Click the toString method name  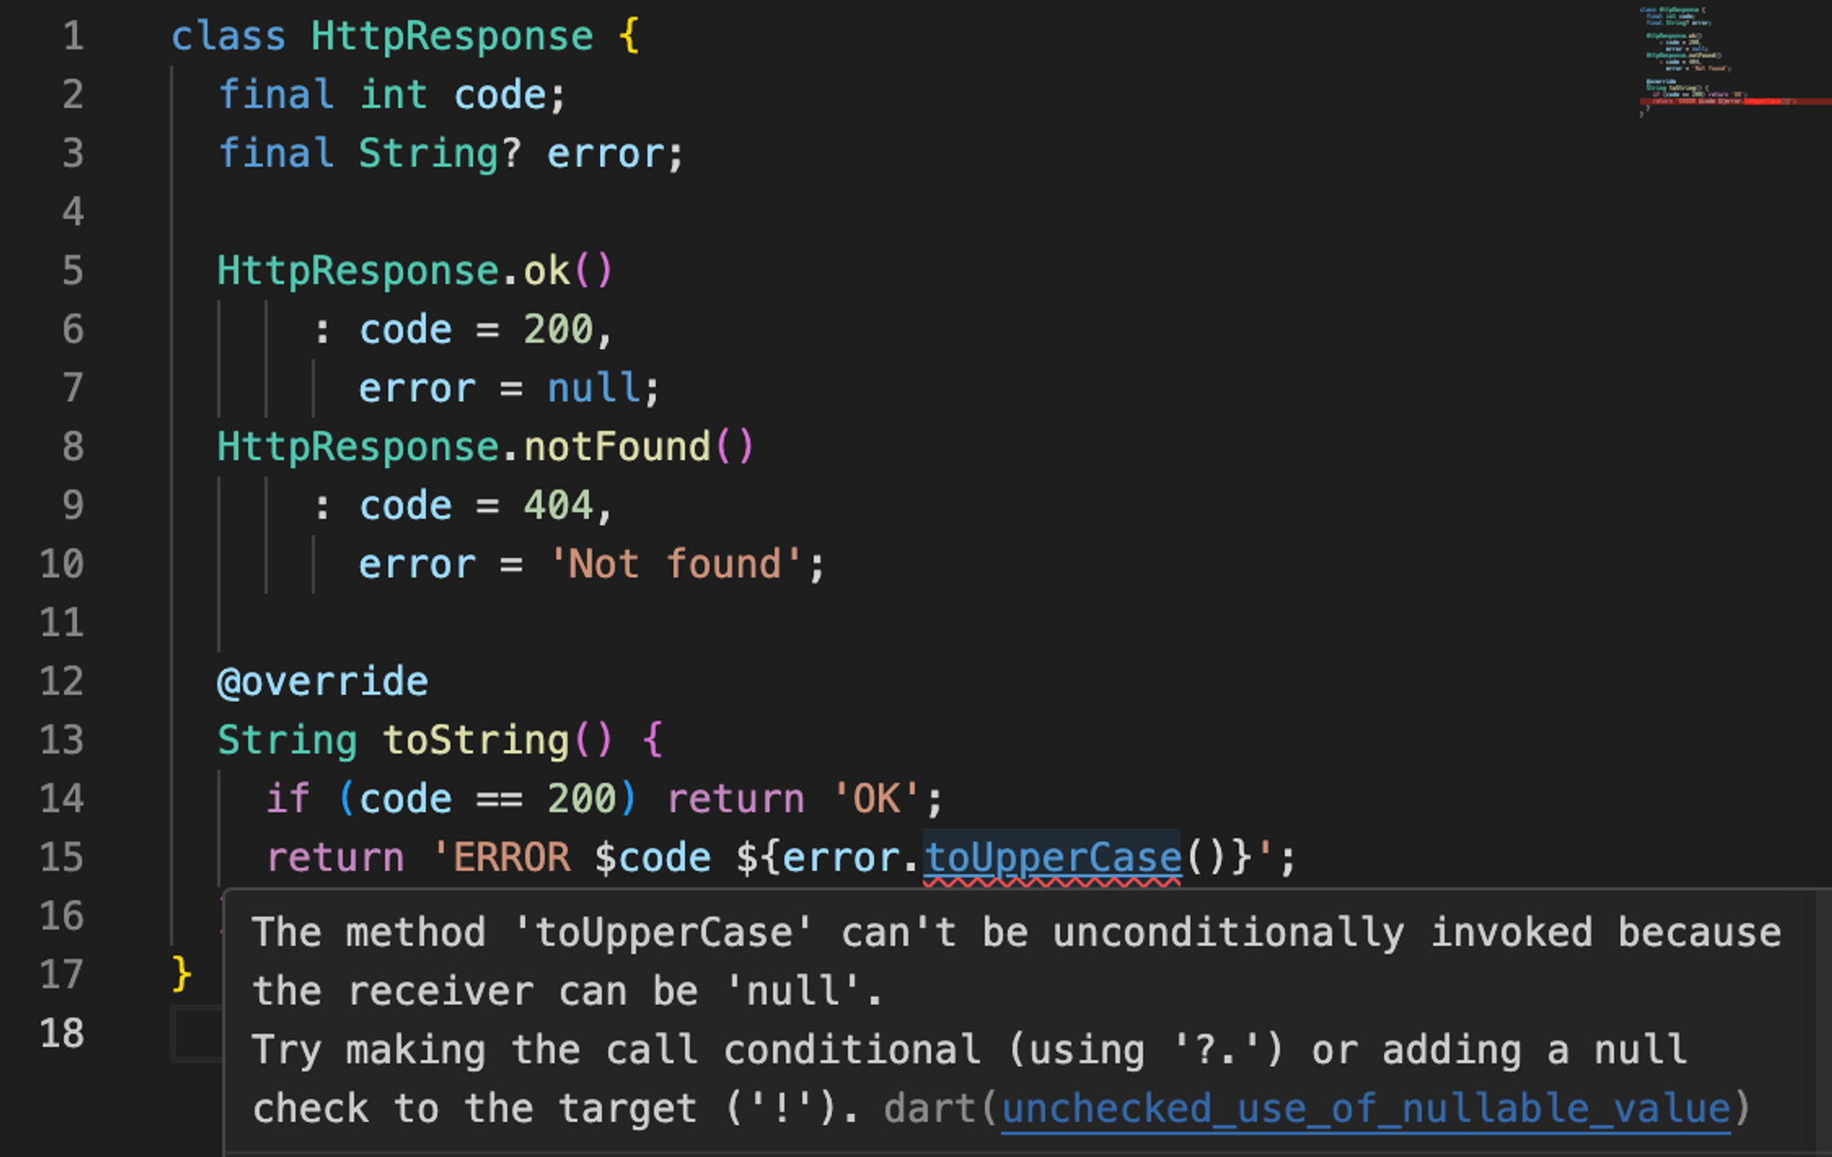[476, 740]
